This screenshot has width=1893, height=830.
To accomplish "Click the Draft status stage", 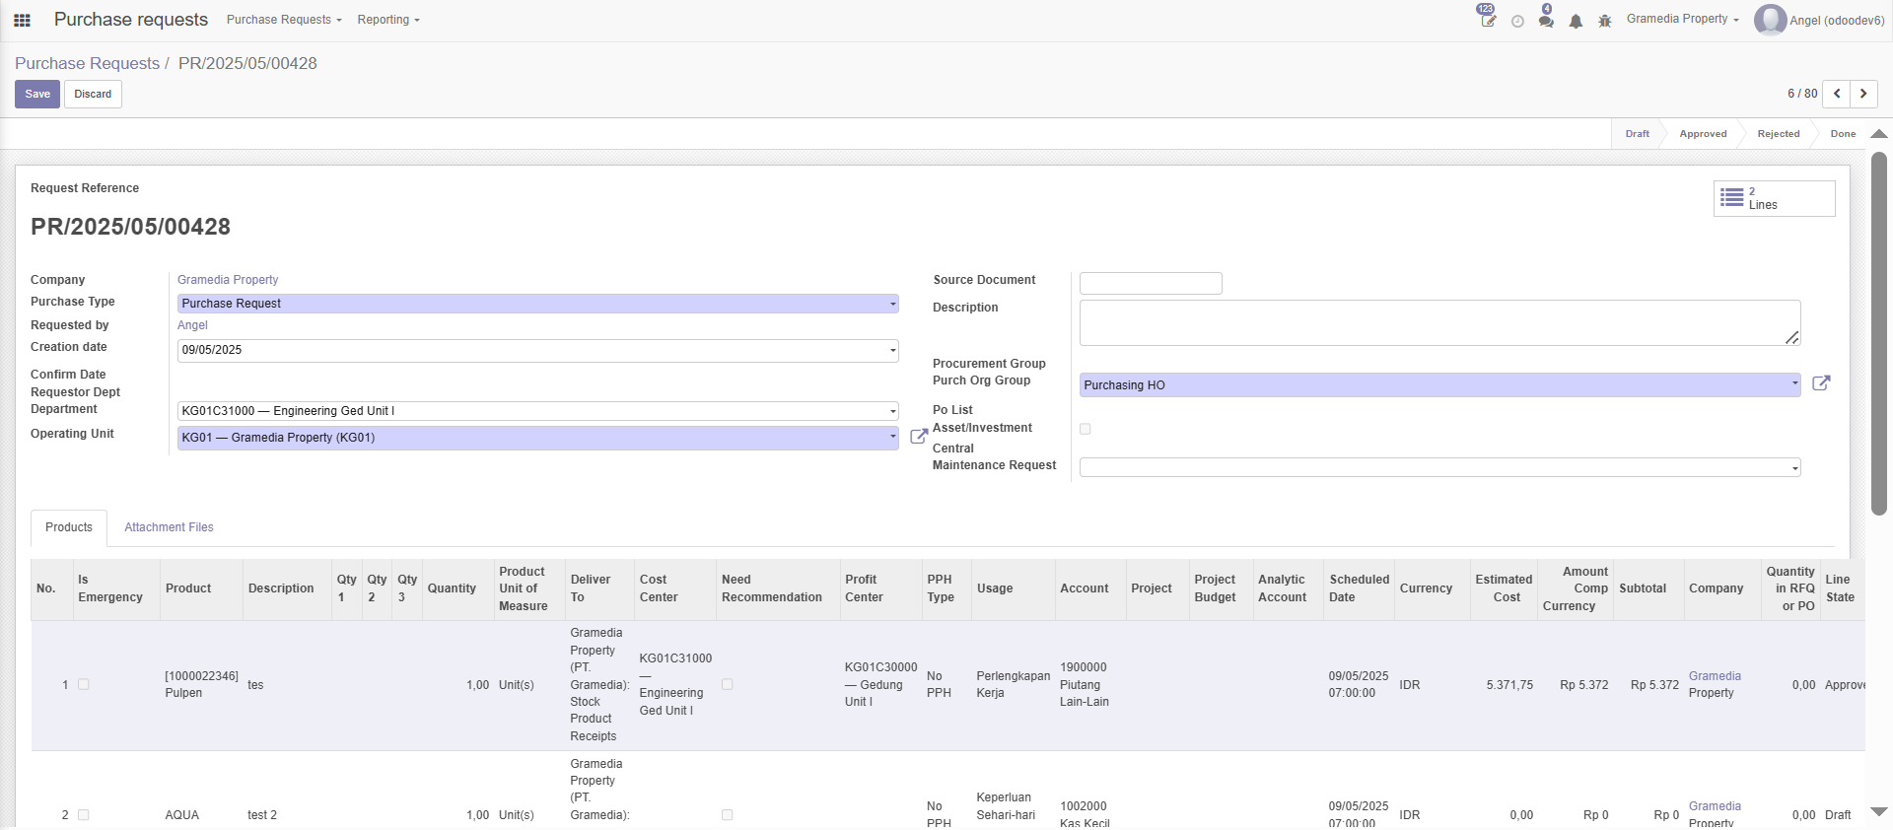I will [1637, 134].
